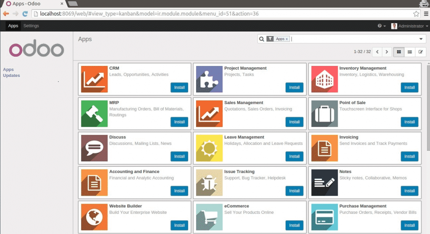Screen dimensions: 430x234
Task: Remove the Apps filter facet
Action: (287, 39)
